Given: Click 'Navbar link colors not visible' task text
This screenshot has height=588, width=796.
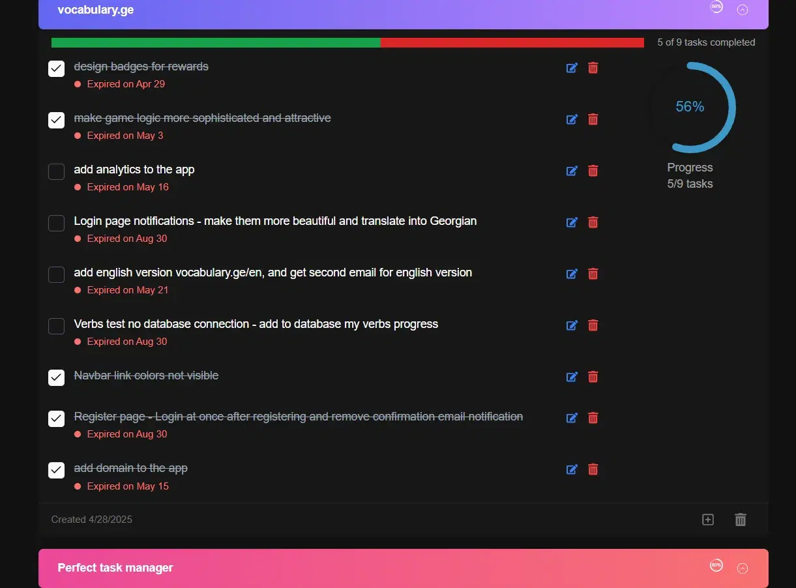Looking at the screenshot, I should [x=146, y=375].
